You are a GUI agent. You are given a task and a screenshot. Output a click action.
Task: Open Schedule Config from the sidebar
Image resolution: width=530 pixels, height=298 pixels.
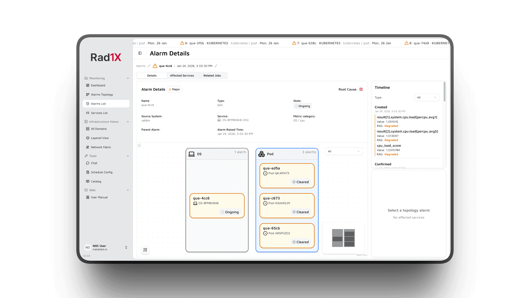click(x=102, y=172)
